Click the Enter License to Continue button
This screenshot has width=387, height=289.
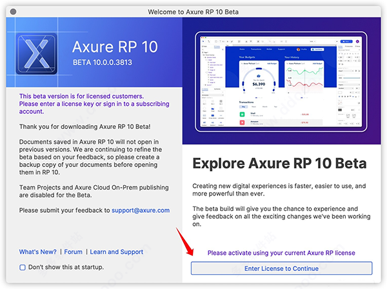click(x=281, y=268)
